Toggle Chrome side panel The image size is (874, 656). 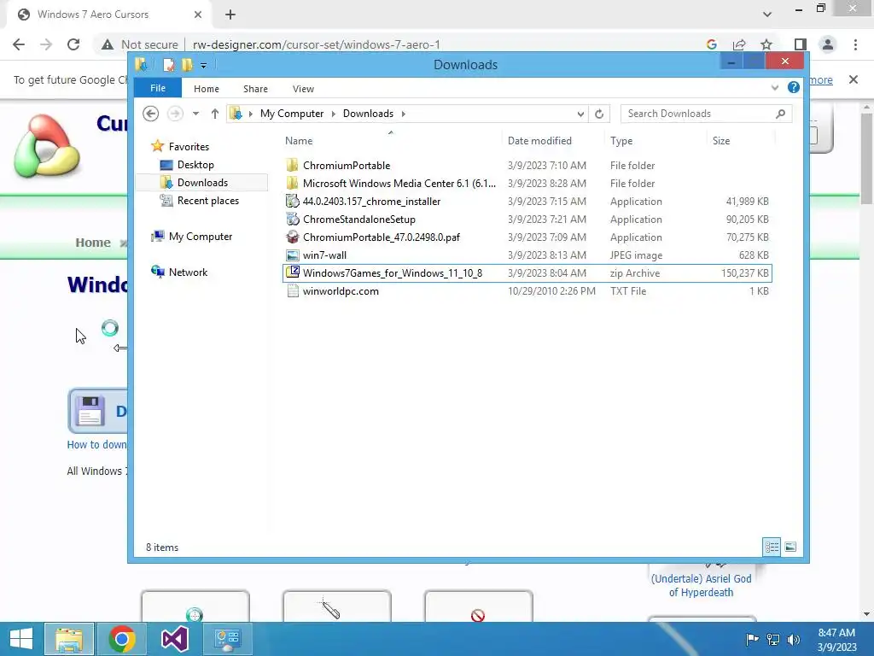(x=800, y=44)
